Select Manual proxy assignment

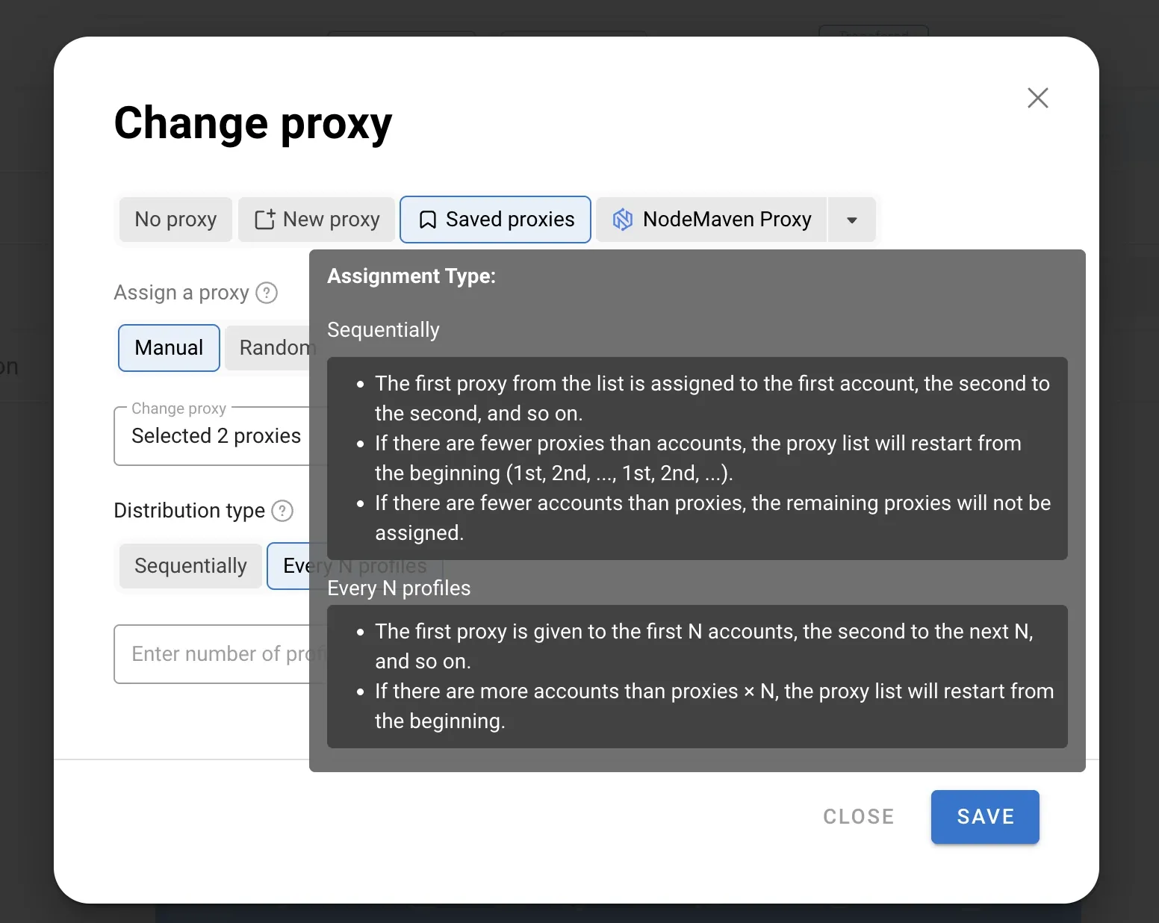[x=169, y=348]
